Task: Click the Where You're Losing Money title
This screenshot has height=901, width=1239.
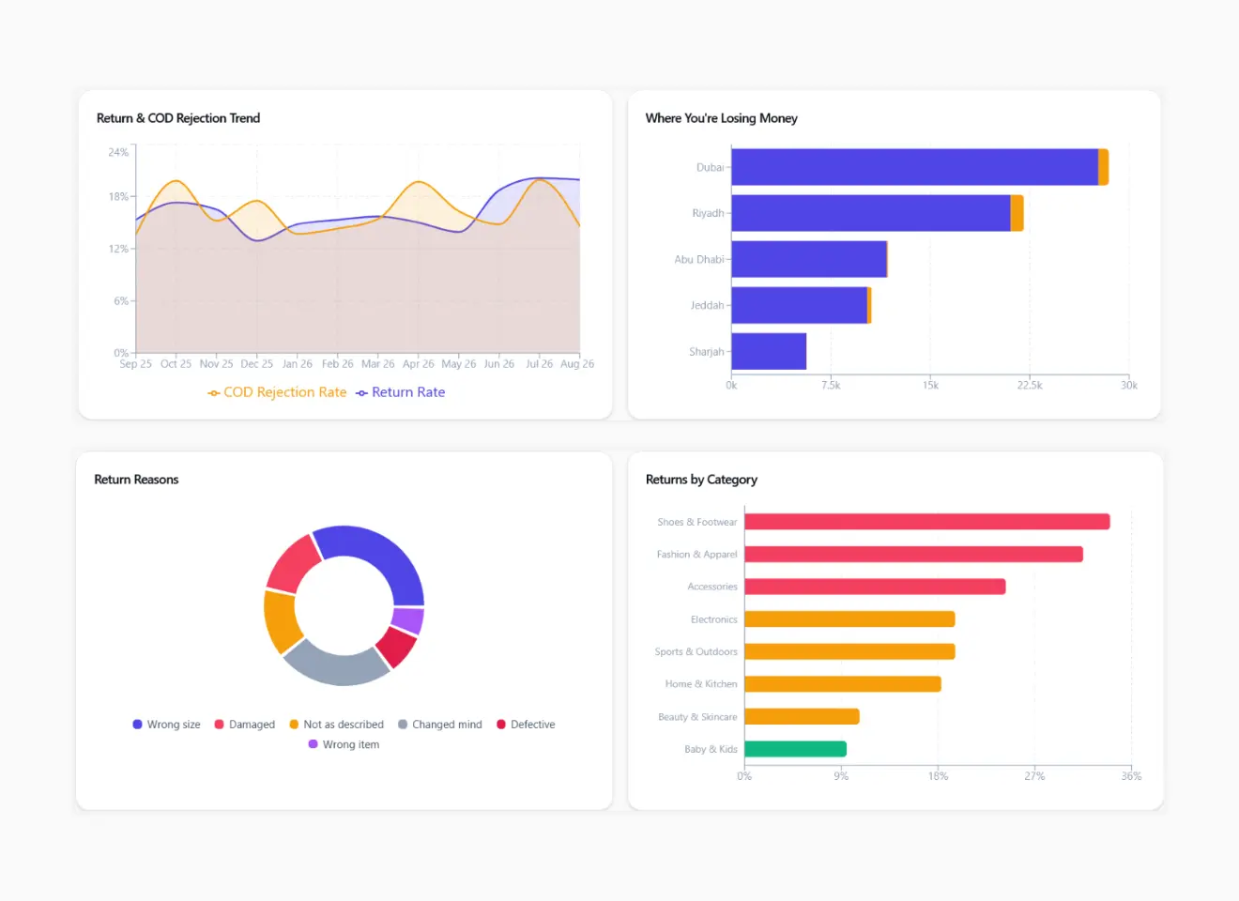Action: pyautogui.click(x=722, y=118)
